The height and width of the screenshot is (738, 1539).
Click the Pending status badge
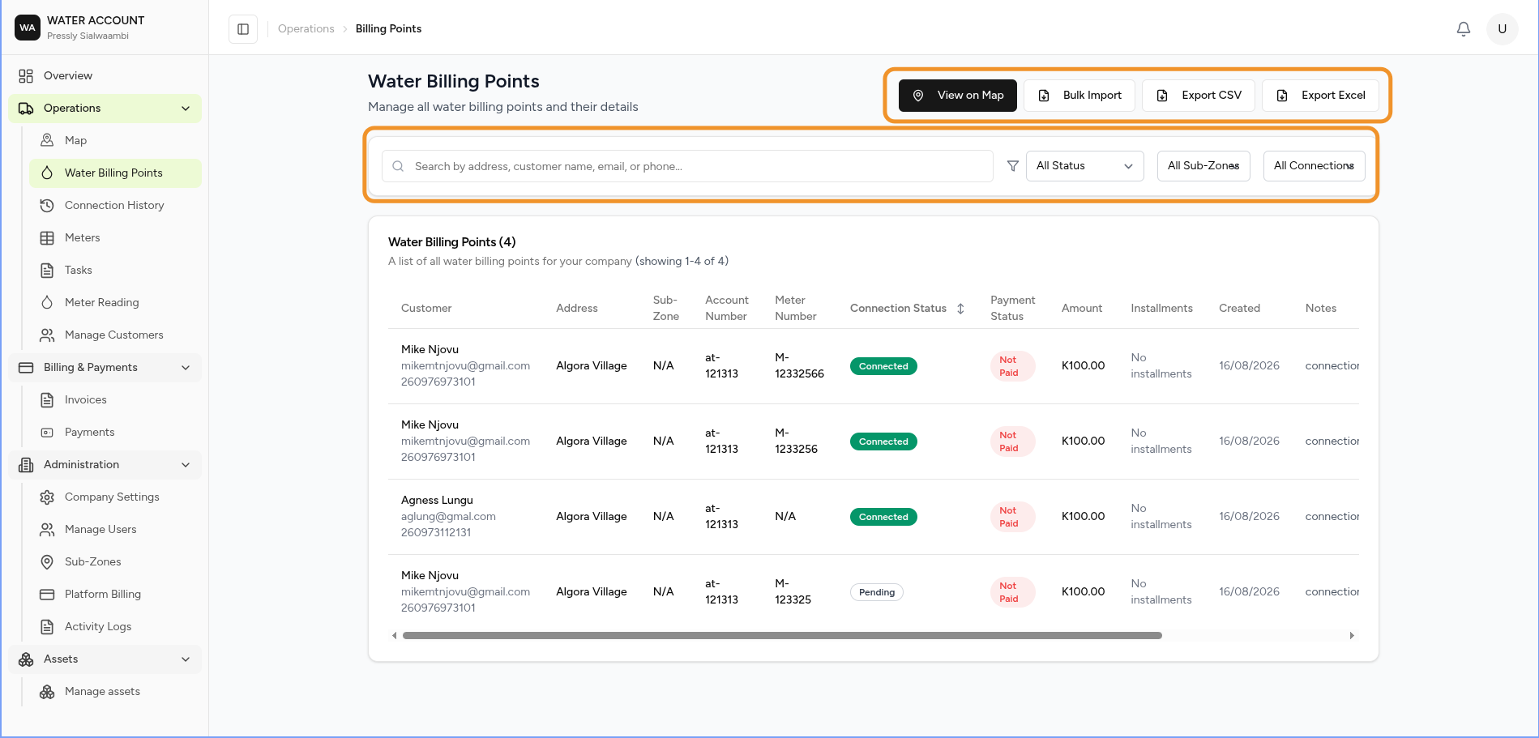click(877, 592)
